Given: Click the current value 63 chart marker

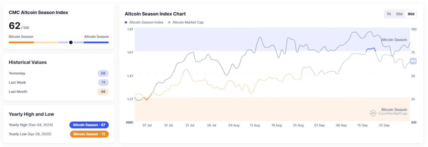Looking at the screenshot, I should 413,61.
